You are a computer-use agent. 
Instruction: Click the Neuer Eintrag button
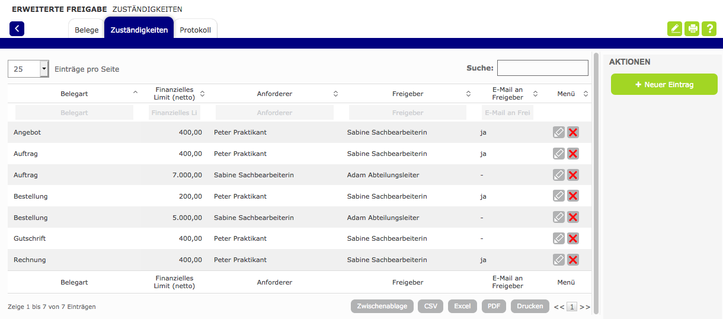[664, 85]
